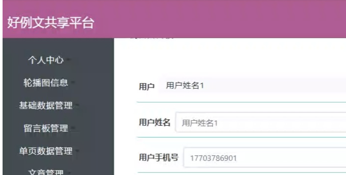
Task: Click the 用户 field label
Action: click(146, 87)
